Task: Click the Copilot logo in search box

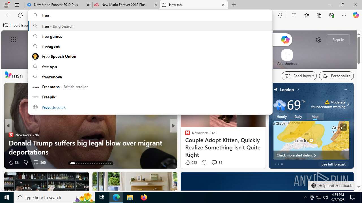Action: (x=285, y=40)
